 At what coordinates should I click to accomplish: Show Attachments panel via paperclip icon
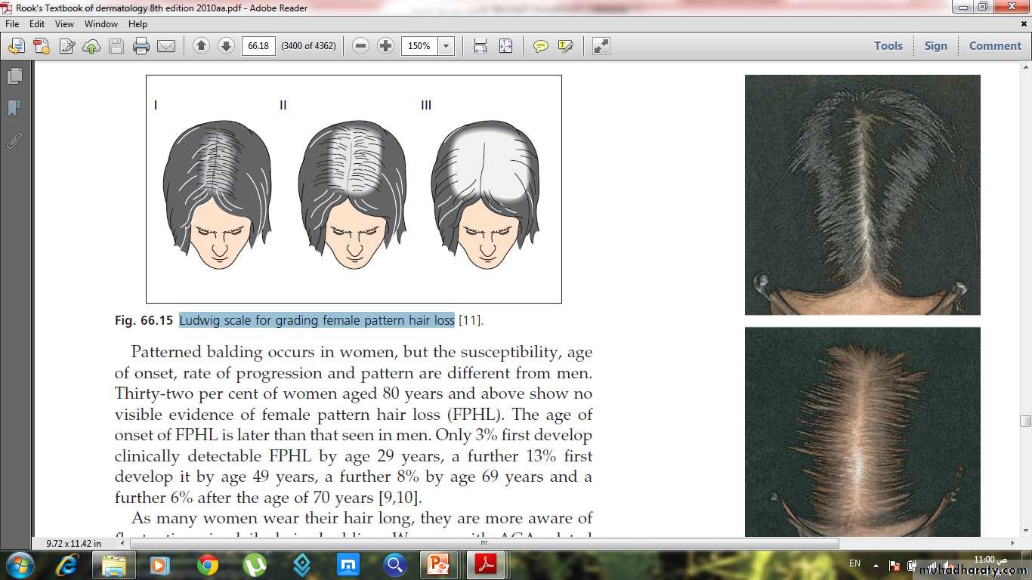point(14,140)
